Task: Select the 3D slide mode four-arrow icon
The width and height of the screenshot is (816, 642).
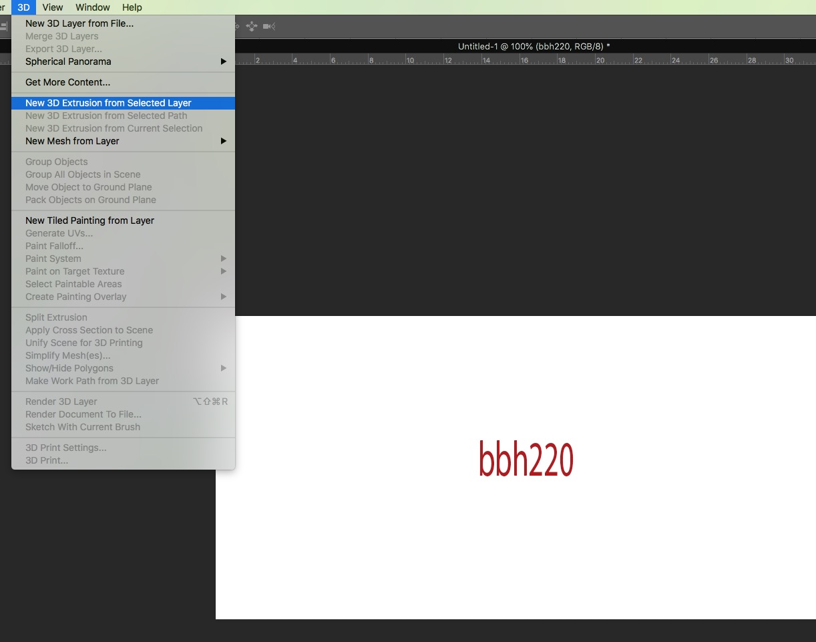Action: (x=252, y=27)
